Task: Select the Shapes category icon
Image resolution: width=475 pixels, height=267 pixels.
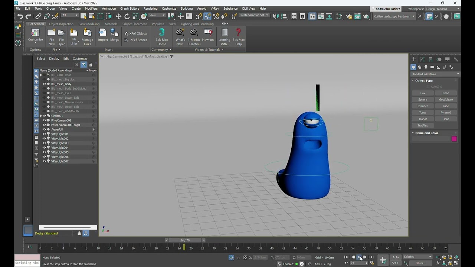Action: [x=420, y=67]
